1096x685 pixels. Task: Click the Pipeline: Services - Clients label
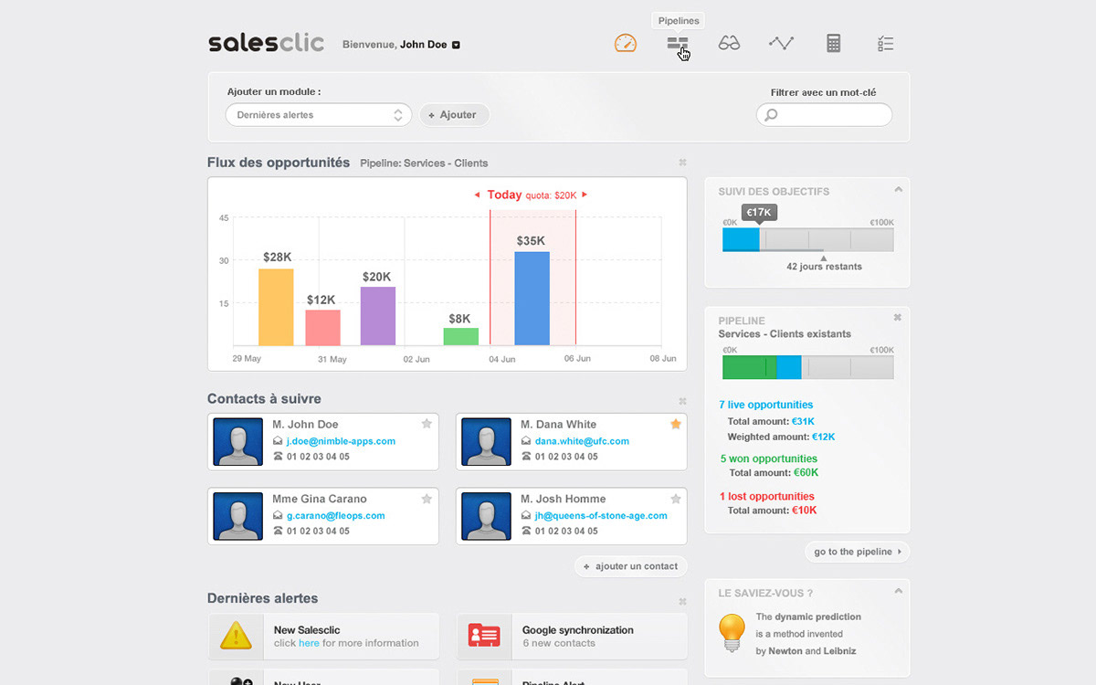[424, 163]
